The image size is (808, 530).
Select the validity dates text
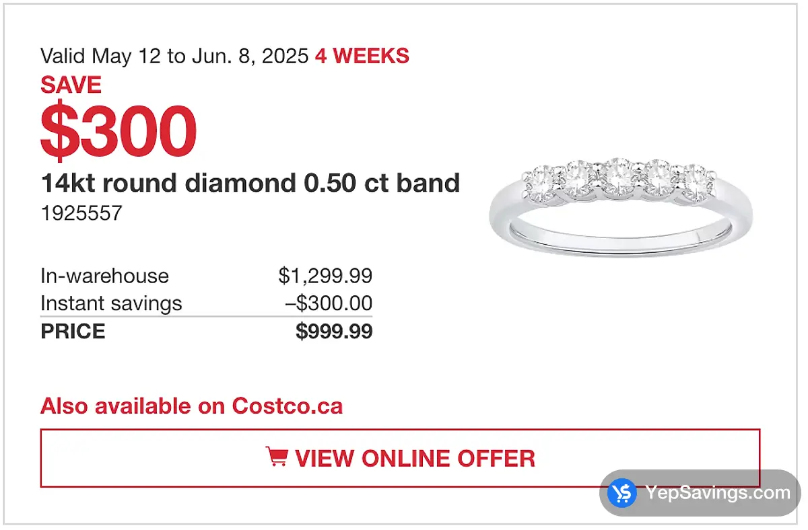click(x=173, y=56)
